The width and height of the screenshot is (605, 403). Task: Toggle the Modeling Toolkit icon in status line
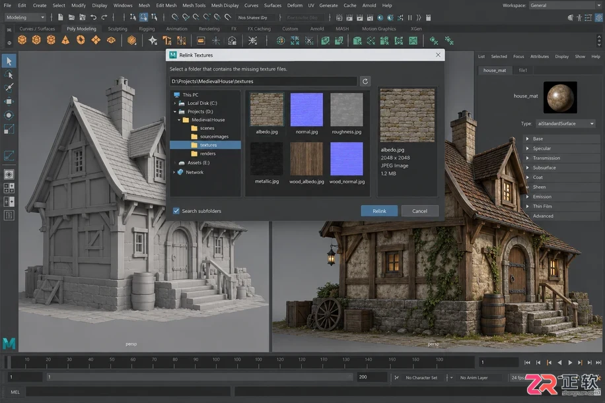[570, 18]
